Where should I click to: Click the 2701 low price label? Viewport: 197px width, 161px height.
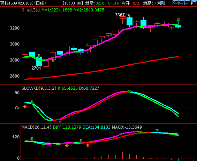pos(36,68)
